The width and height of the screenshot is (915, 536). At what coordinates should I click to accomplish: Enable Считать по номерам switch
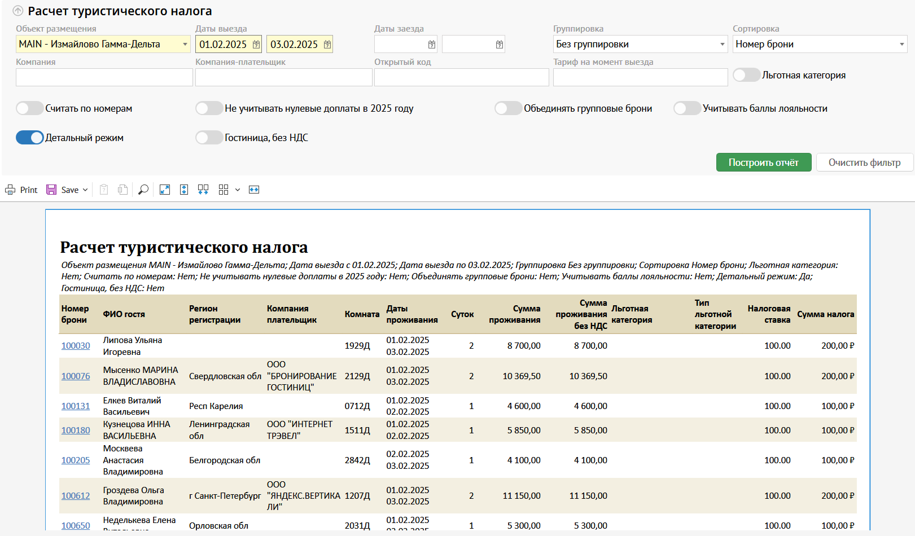[30, 108]
